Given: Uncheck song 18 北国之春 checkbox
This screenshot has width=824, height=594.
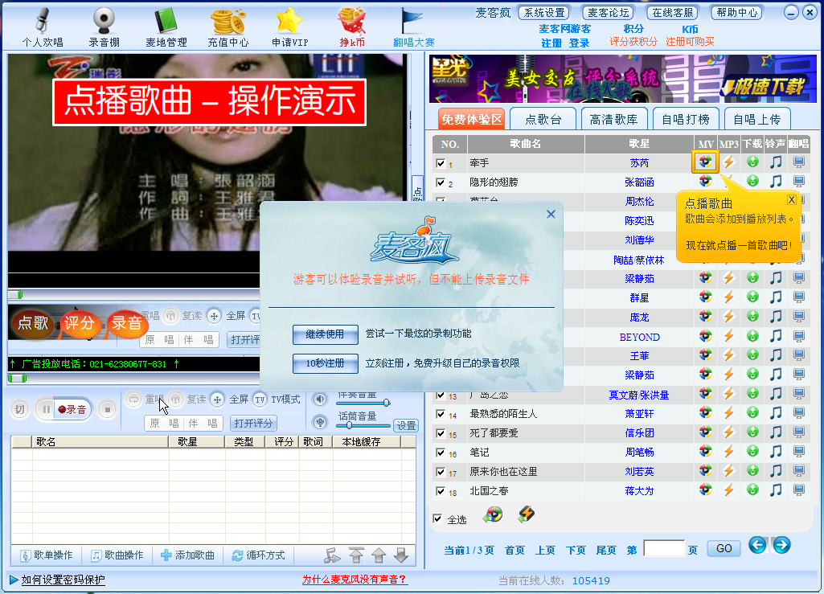Looking at the screenshot, I should point(441,491).
